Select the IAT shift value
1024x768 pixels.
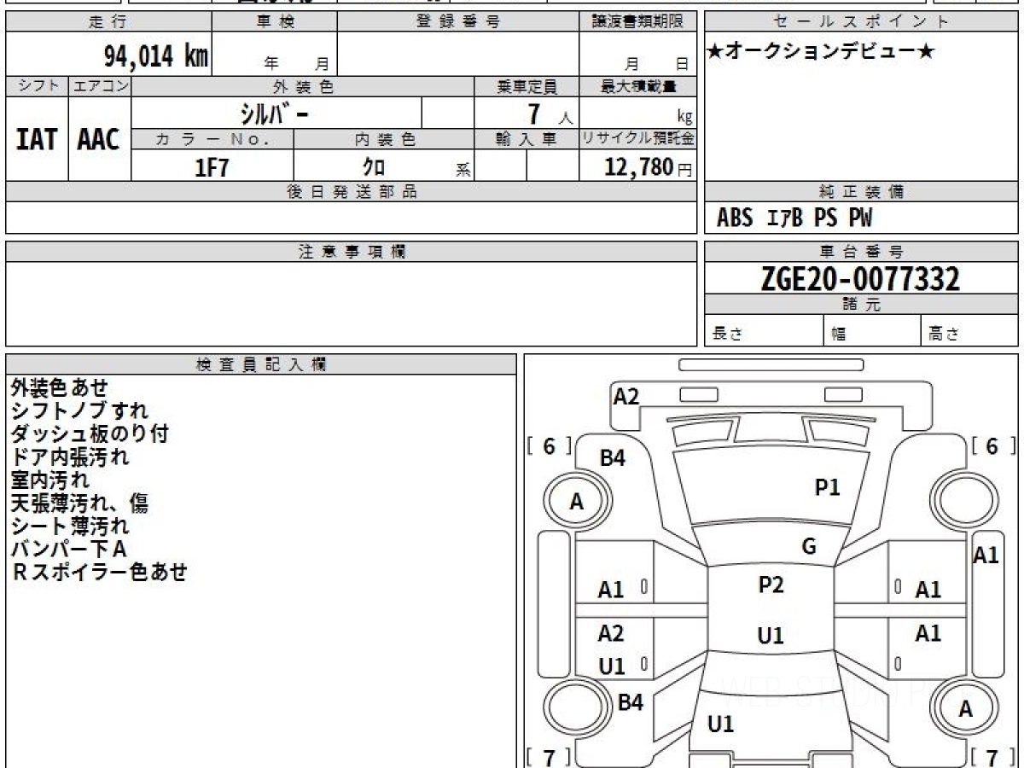pos(37,139)
